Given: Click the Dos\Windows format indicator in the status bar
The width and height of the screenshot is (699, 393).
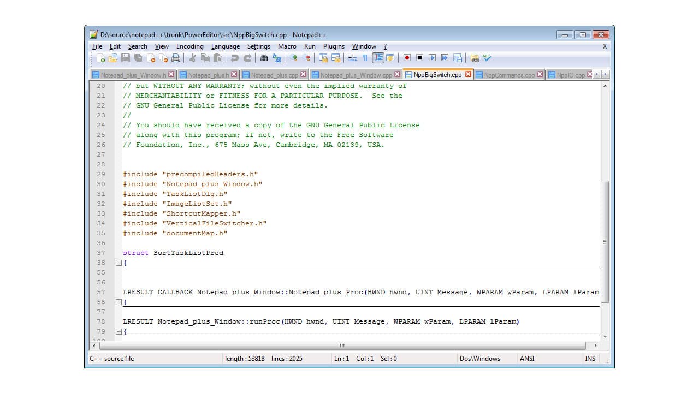Looking at the screenshot, I should [479, 359].
